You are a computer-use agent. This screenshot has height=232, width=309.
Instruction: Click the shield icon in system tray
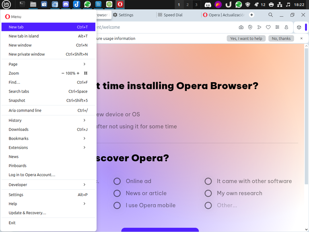click(x=248, y=4)
